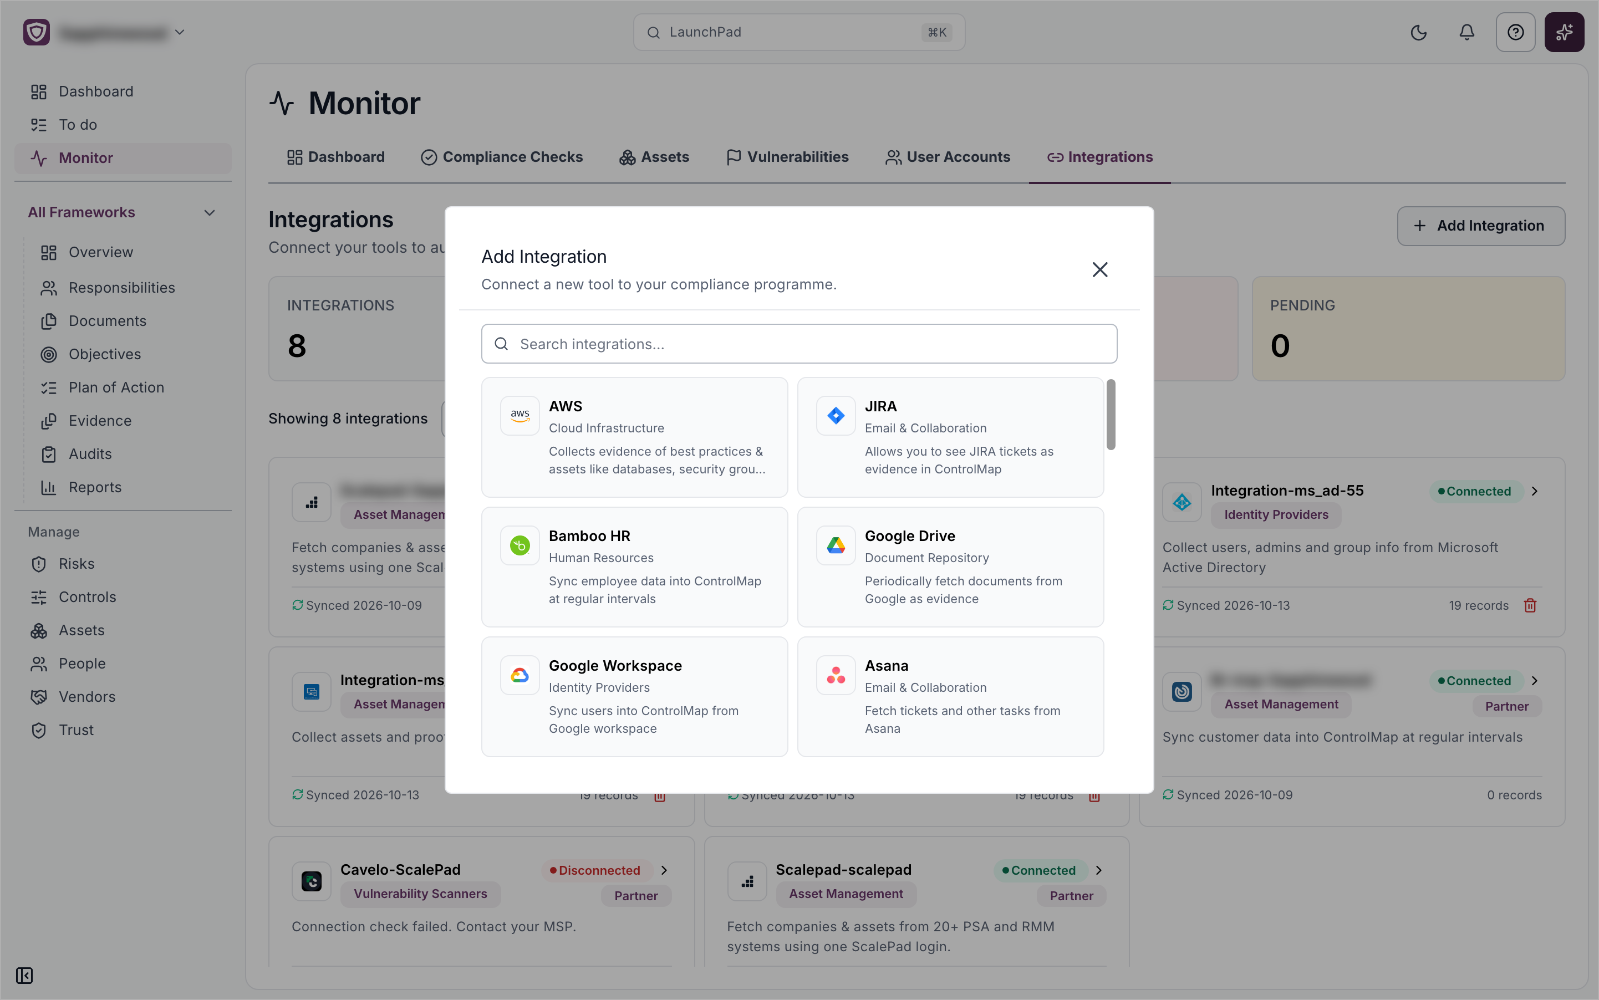Open the To do sidebar item
The width and height of the screenshot is (1599, 1000).
[x=123, y=124]
